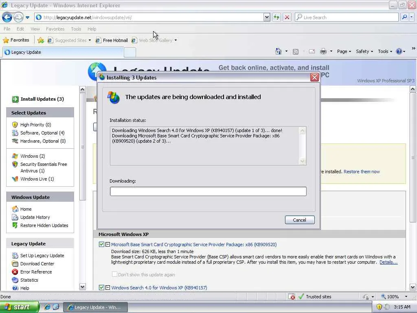Open the Free Hotmail favorite link
The width and height of the screenshot is (417, 313).
click(112, 40)
